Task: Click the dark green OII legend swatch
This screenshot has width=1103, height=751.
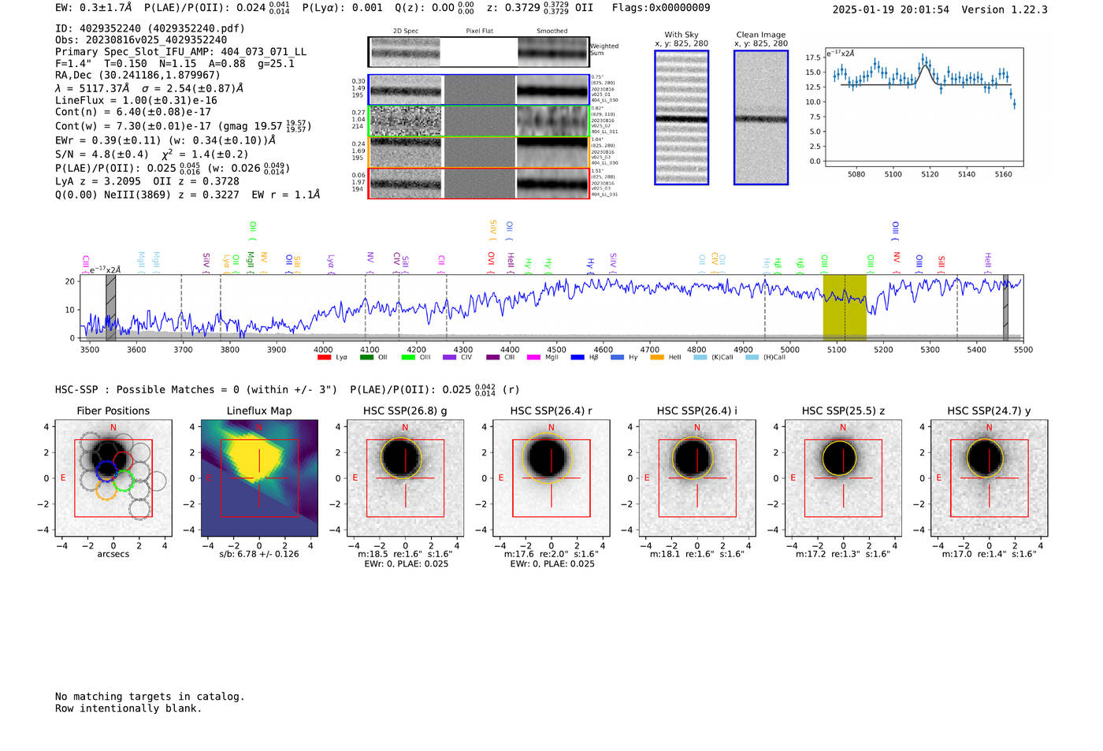Action: pos(366,358)
